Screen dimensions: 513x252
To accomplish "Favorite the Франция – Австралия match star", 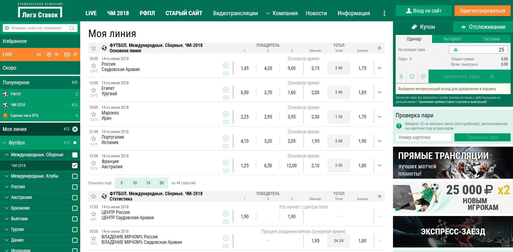I will 94,163.
